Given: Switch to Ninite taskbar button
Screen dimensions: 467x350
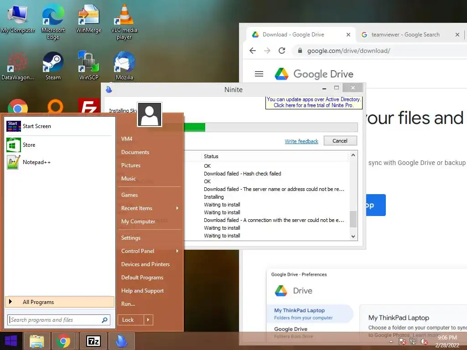Looking at the screenshot, I should point(121,341).
